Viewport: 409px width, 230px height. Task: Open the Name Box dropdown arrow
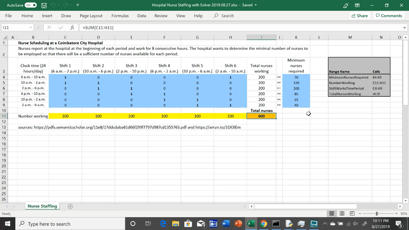point(31,27)
